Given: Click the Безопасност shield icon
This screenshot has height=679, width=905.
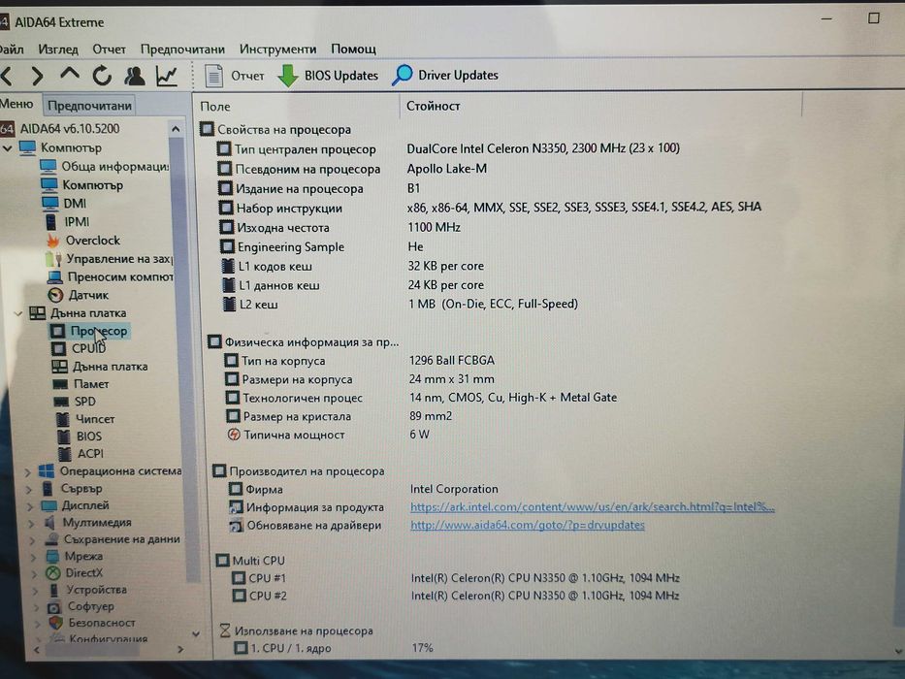Looking at the screenshot, I should [55, 623].
